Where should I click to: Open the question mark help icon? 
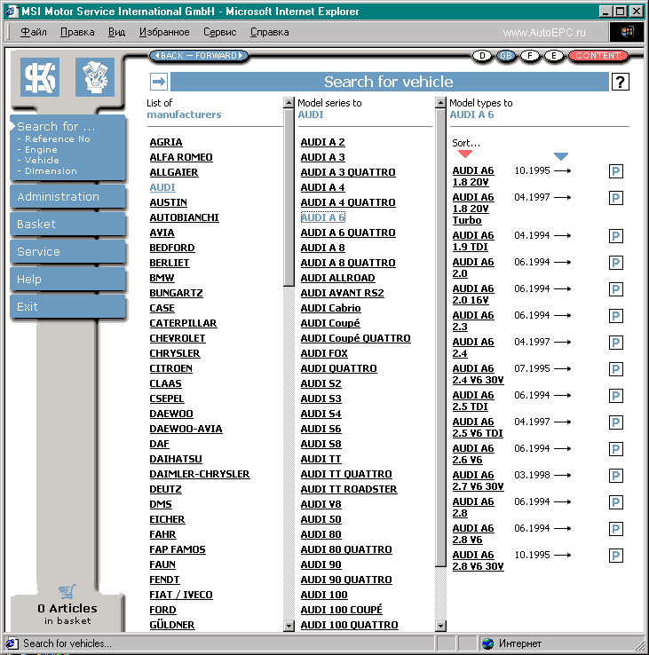[620, 83]
